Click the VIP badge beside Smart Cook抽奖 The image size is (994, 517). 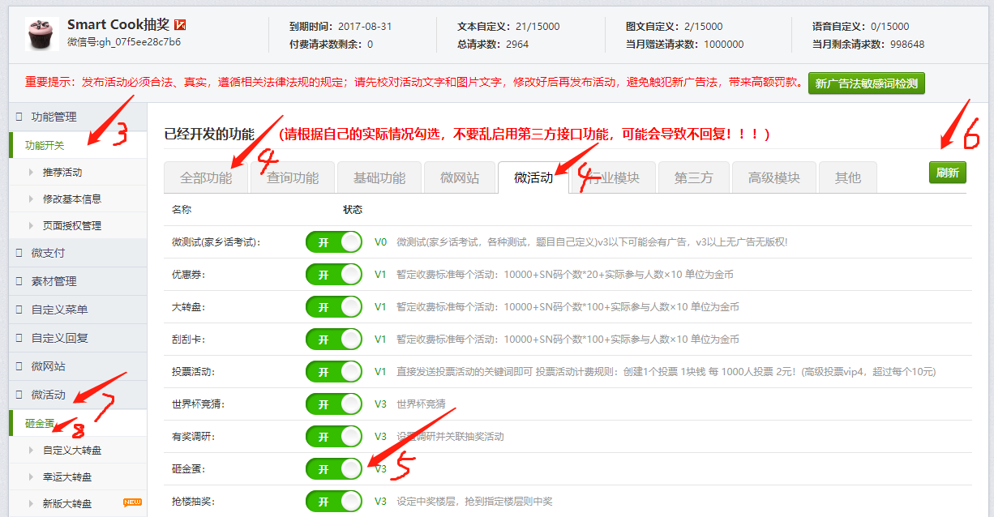pos(181,25)
